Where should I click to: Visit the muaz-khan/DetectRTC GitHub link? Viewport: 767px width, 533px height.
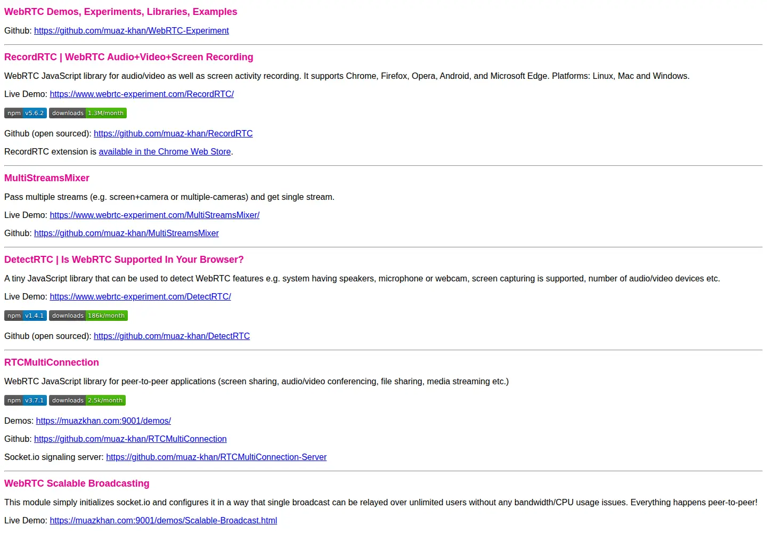[x=172, y=336]
